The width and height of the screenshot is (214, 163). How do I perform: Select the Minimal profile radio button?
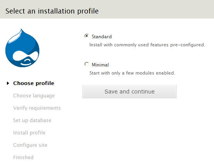[x=86, y=64]
